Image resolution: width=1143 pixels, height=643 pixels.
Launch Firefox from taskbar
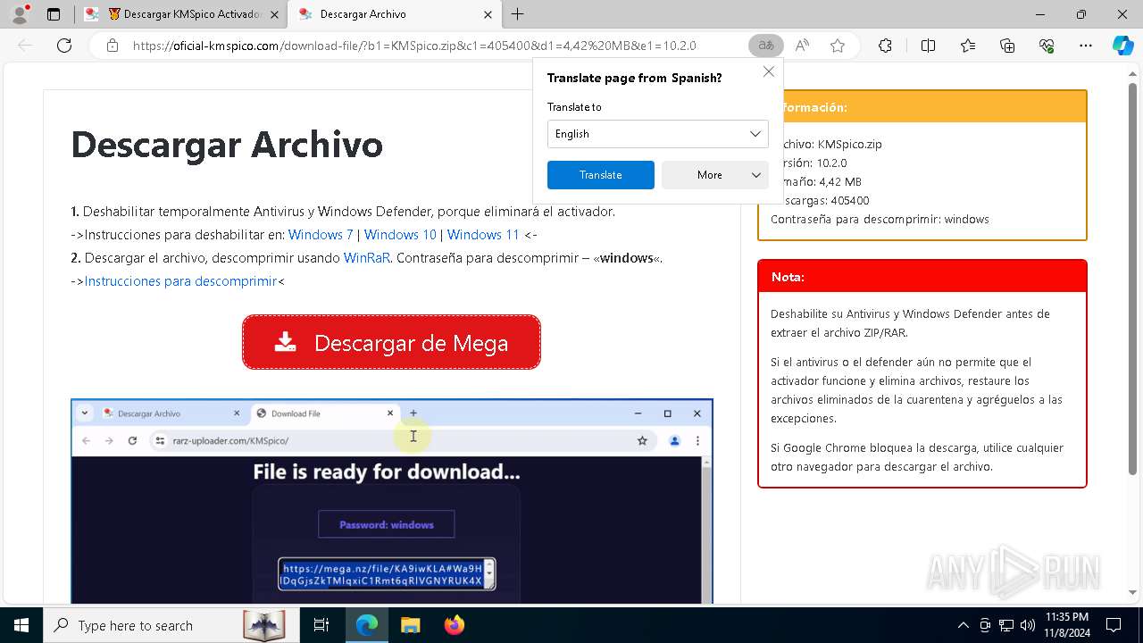(x=454, y=625)
